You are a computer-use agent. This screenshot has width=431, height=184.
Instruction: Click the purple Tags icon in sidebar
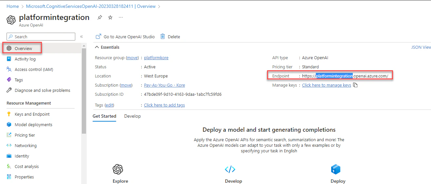pos(9,80)
